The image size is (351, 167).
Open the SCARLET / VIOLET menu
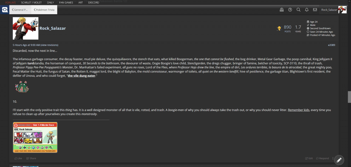point(32,2)
